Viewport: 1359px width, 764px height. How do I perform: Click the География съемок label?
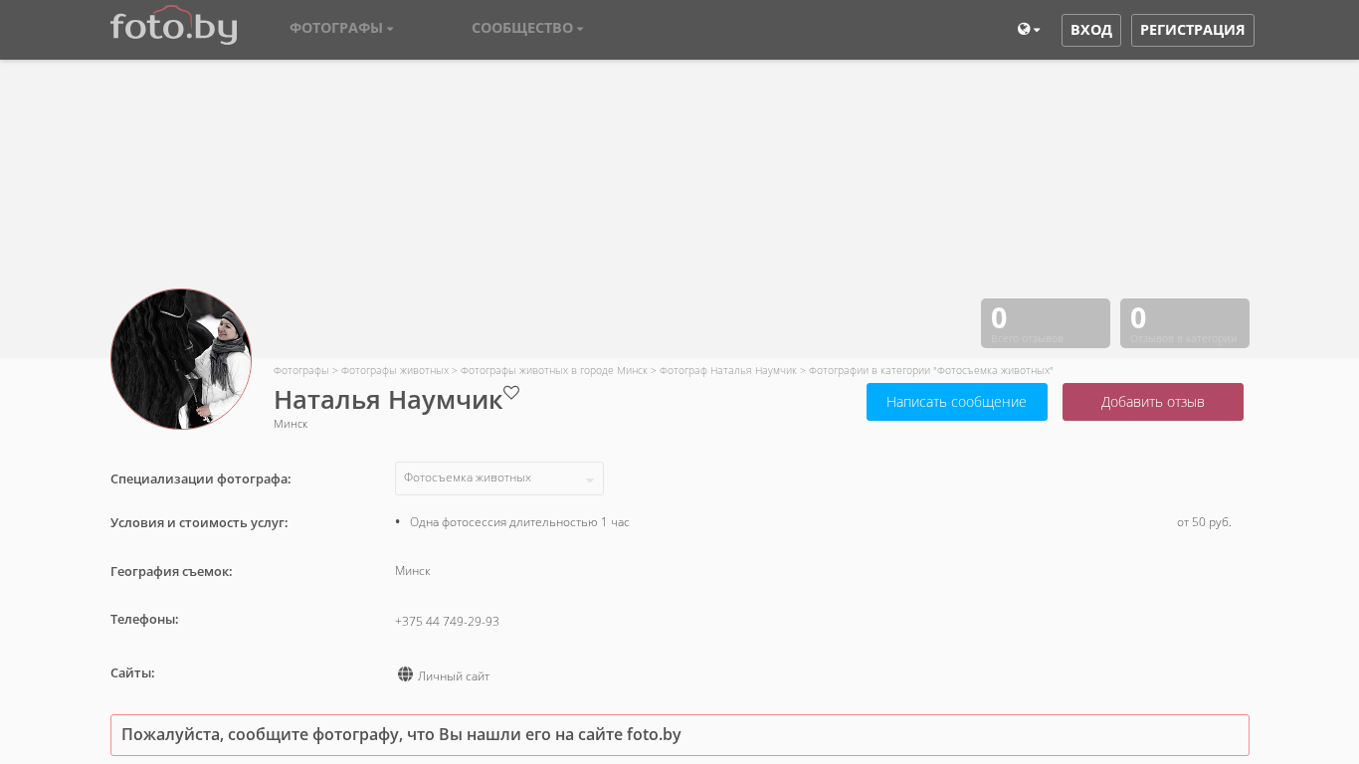point(171,572)
